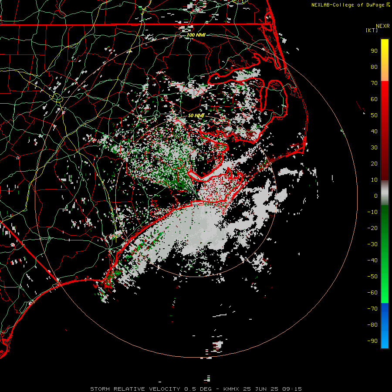This screenshot has width=392, height=392.
Task: Click the positive 20 scale label
Action: coord(374,164)
